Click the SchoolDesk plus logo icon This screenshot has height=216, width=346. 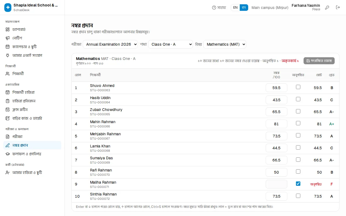8,8
